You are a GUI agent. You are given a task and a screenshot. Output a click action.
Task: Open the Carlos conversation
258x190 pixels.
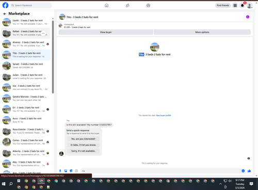coord(26,142)
